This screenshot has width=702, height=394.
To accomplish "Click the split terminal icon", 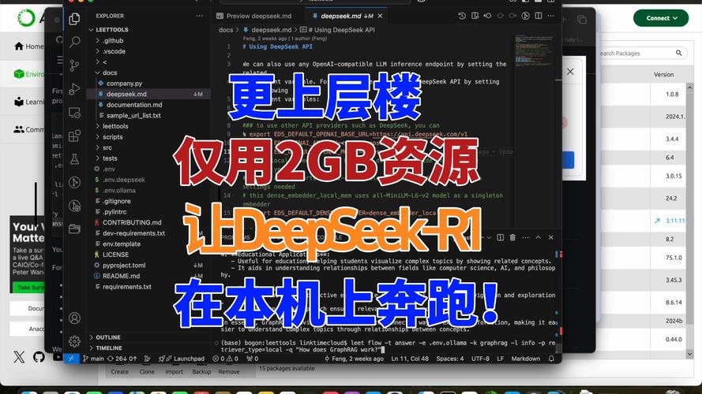I will 500,238.
